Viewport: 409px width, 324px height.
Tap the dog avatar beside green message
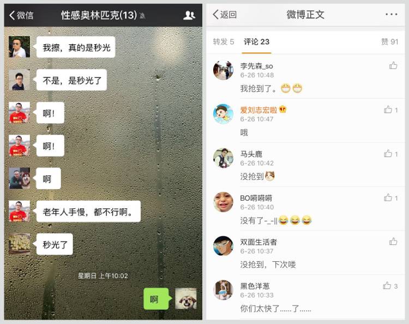[x=186, y=298]
